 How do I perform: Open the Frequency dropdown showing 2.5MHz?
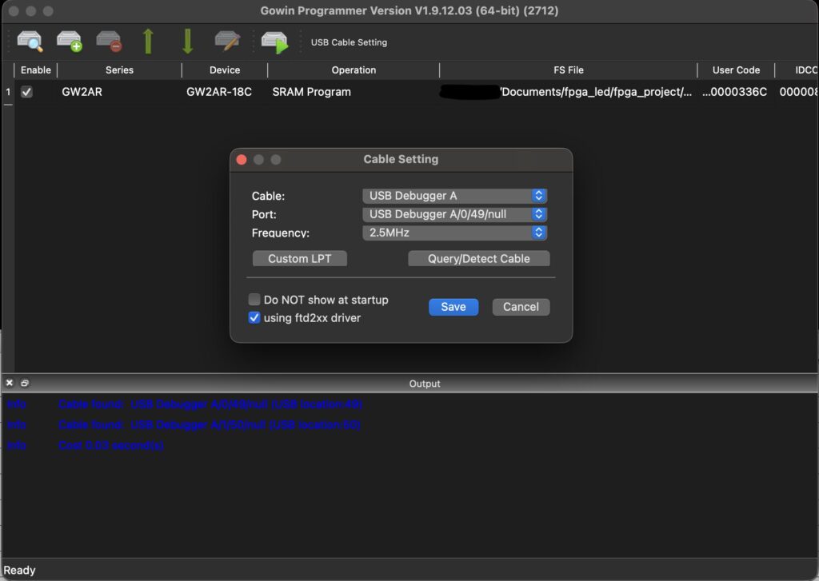[454, 233]
